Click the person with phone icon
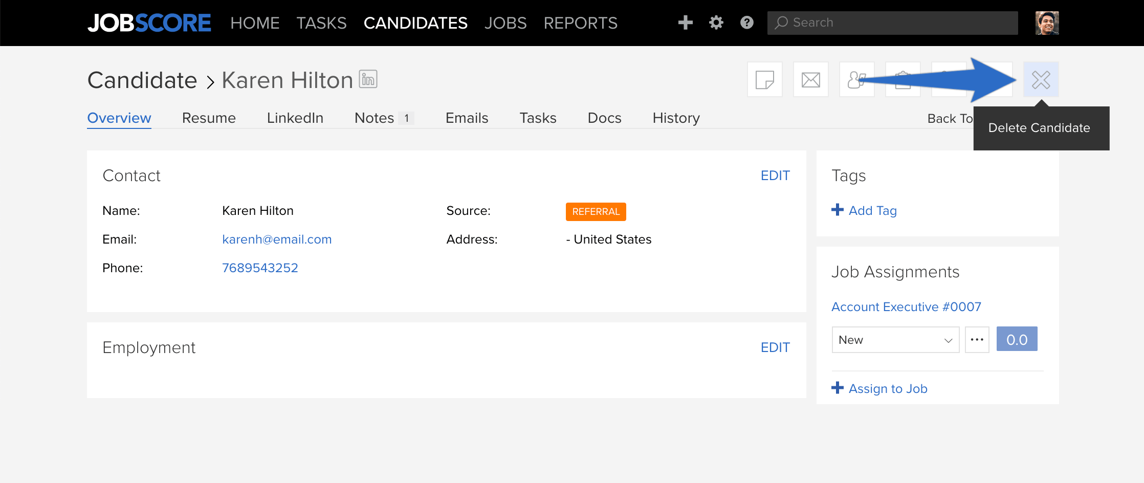Viewport: 1144px width, 483px height. pyautogui.click(x=856, y=80)
